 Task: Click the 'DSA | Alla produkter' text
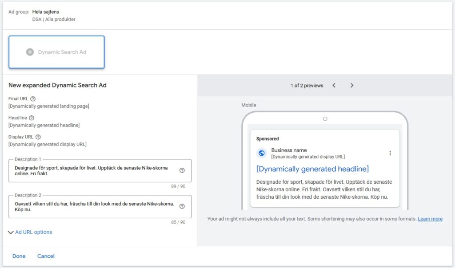pyautogui.click(x=54, y=20)
